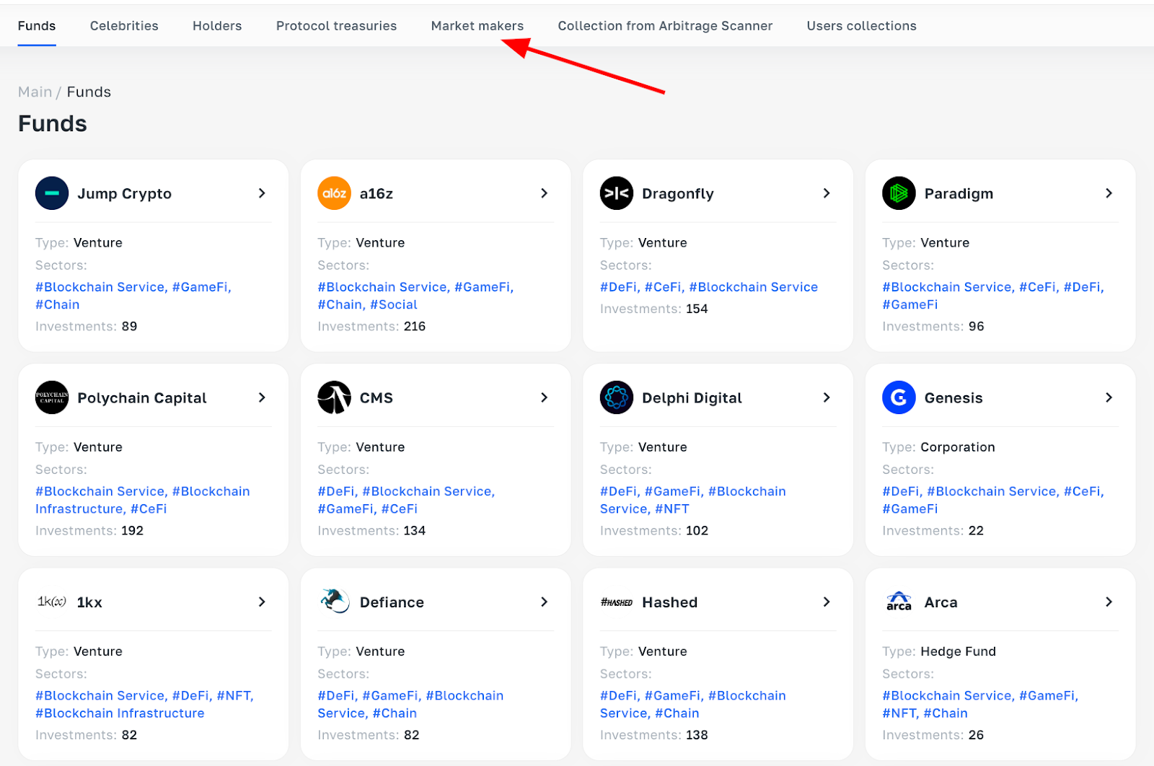Click the Delphi Digital fund name
The height and width of the screenshot is (766, 1154).
point(692,398)
